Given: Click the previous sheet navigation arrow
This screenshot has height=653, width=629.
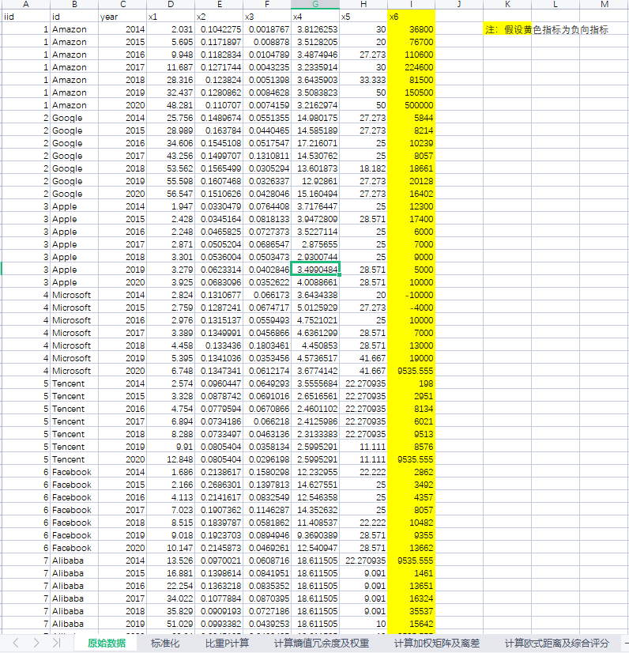Looking at the screenshot, I should point(16,643).
